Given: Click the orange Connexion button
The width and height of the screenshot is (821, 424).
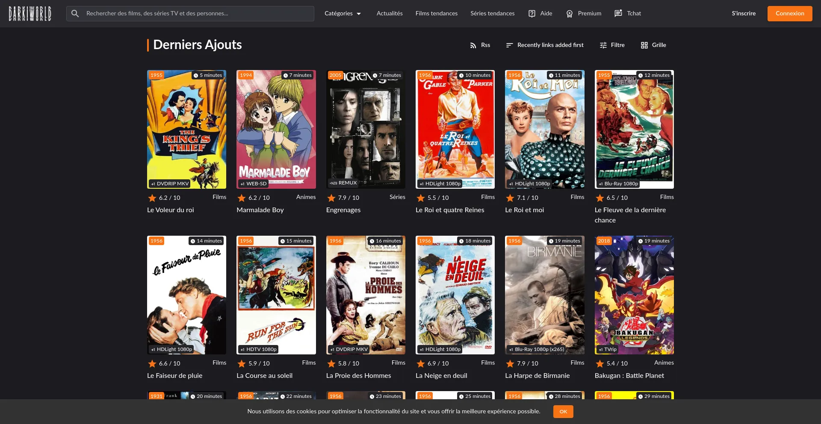Looking at the screenshot, I should point(790,14).
